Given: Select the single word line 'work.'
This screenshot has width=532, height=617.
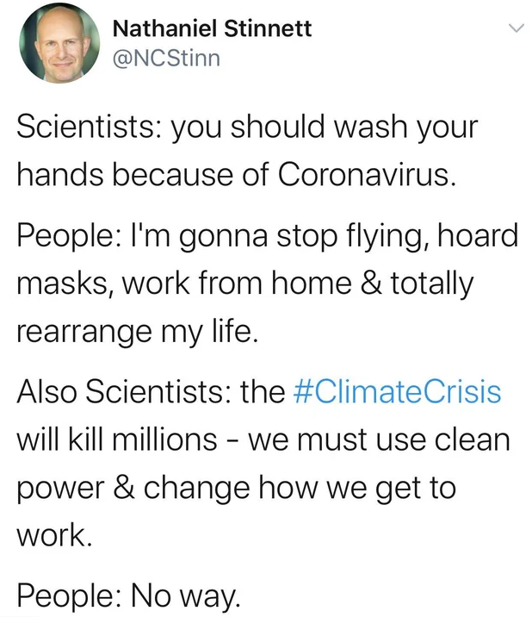Looking at the screenshot, I should (54, 535).
